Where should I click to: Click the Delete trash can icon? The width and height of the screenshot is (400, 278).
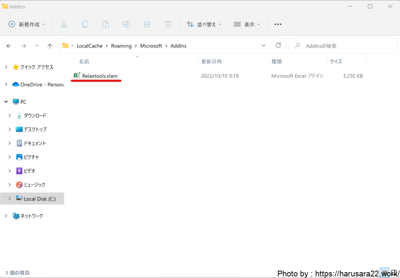168,24
